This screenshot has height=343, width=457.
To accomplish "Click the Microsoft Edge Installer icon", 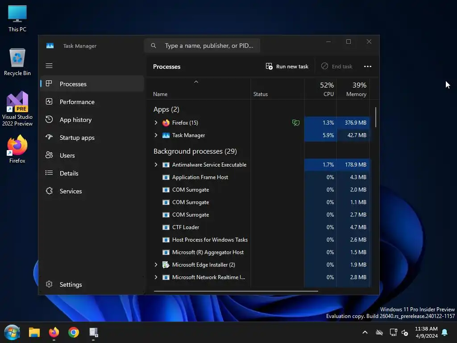I will coord(166,265).
